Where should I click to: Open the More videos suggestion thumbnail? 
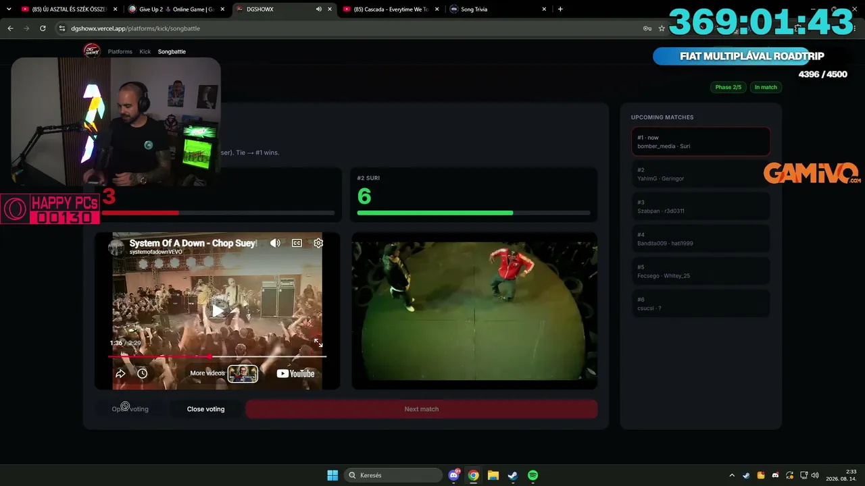click(243, 373)
